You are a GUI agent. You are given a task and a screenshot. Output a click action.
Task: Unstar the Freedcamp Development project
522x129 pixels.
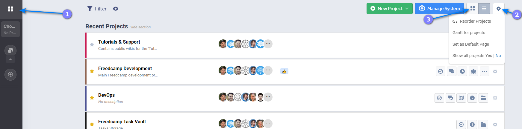point(92,71)
